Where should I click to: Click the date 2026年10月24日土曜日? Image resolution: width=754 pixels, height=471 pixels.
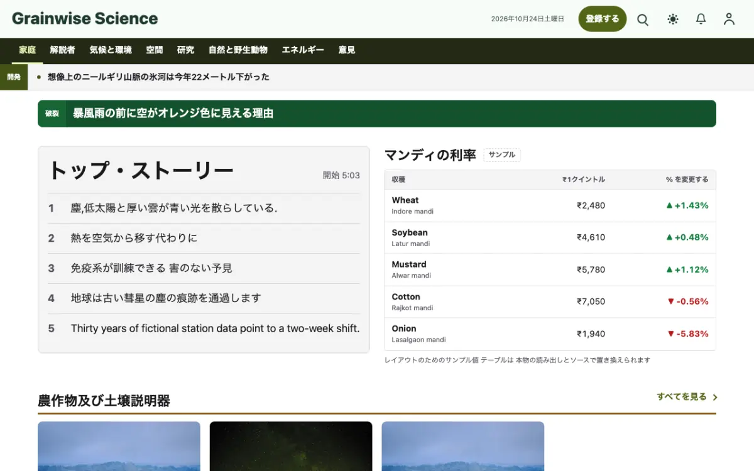(x=528, y=19)
